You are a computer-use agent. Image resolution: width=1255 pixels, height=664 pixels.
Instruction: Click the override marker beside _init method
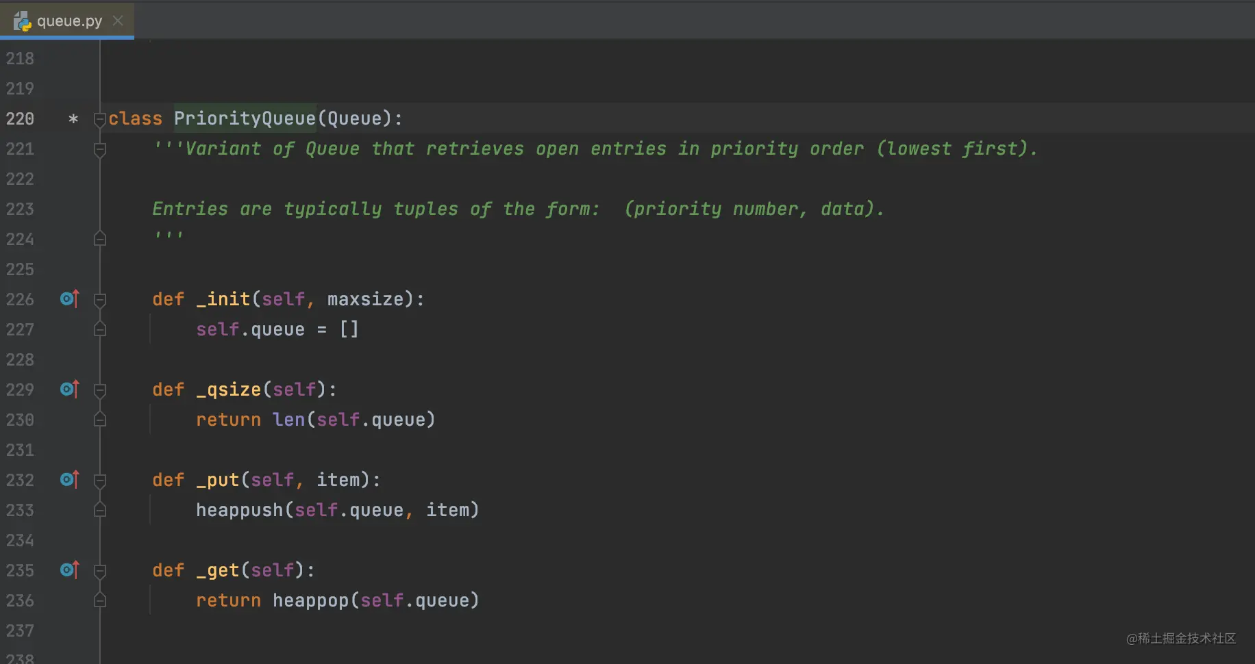pos(70,299)
